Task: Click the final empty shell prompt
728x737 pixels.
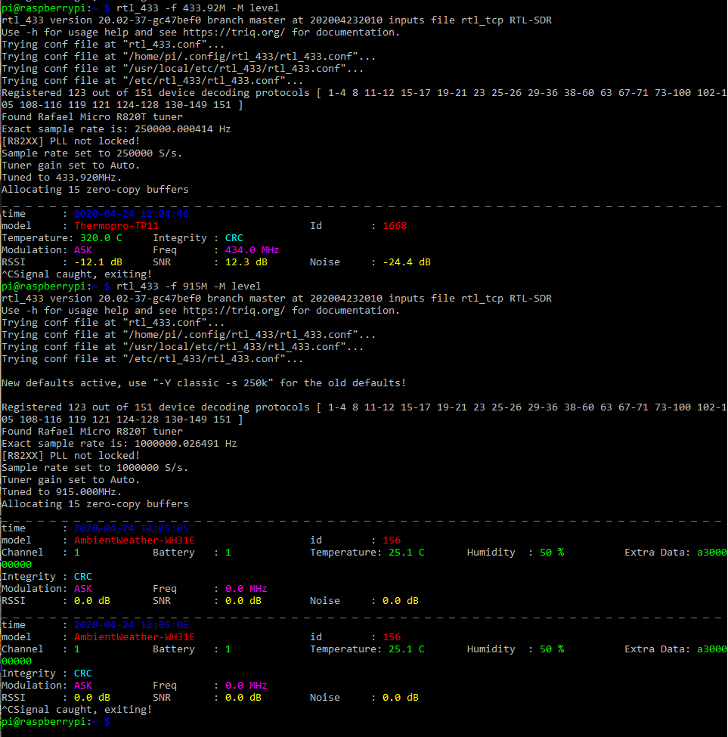Action: [x=55, y=722]
